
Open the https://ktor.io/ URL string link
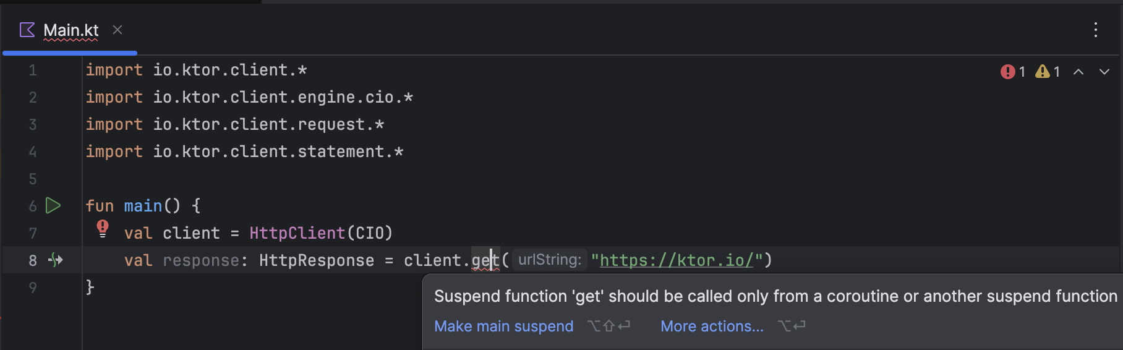[x=677, y=260]
